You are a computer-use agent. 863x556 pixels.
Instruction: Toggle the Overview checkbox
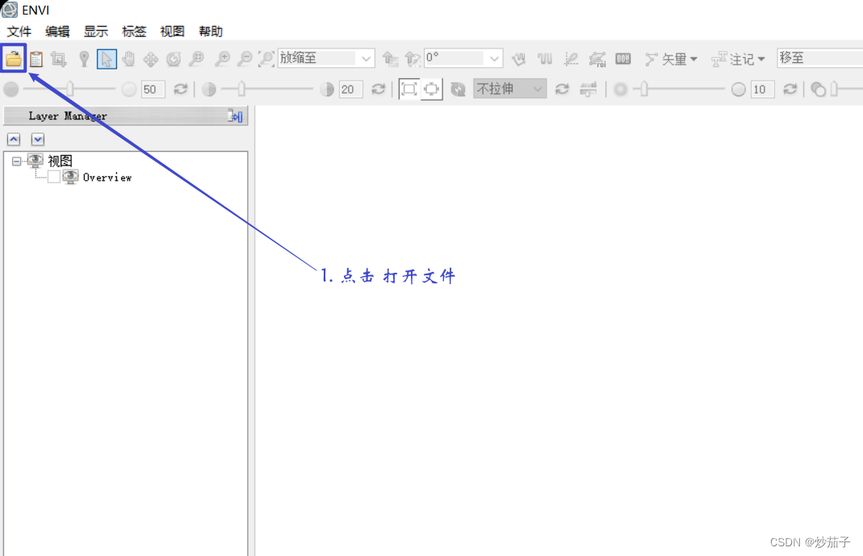(x=54, y=177)
